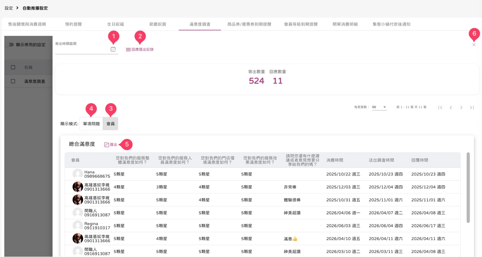Open the 每頁筆數 page-size dropdown
This screenshot has height=257, width=482.
coord(379,107)
